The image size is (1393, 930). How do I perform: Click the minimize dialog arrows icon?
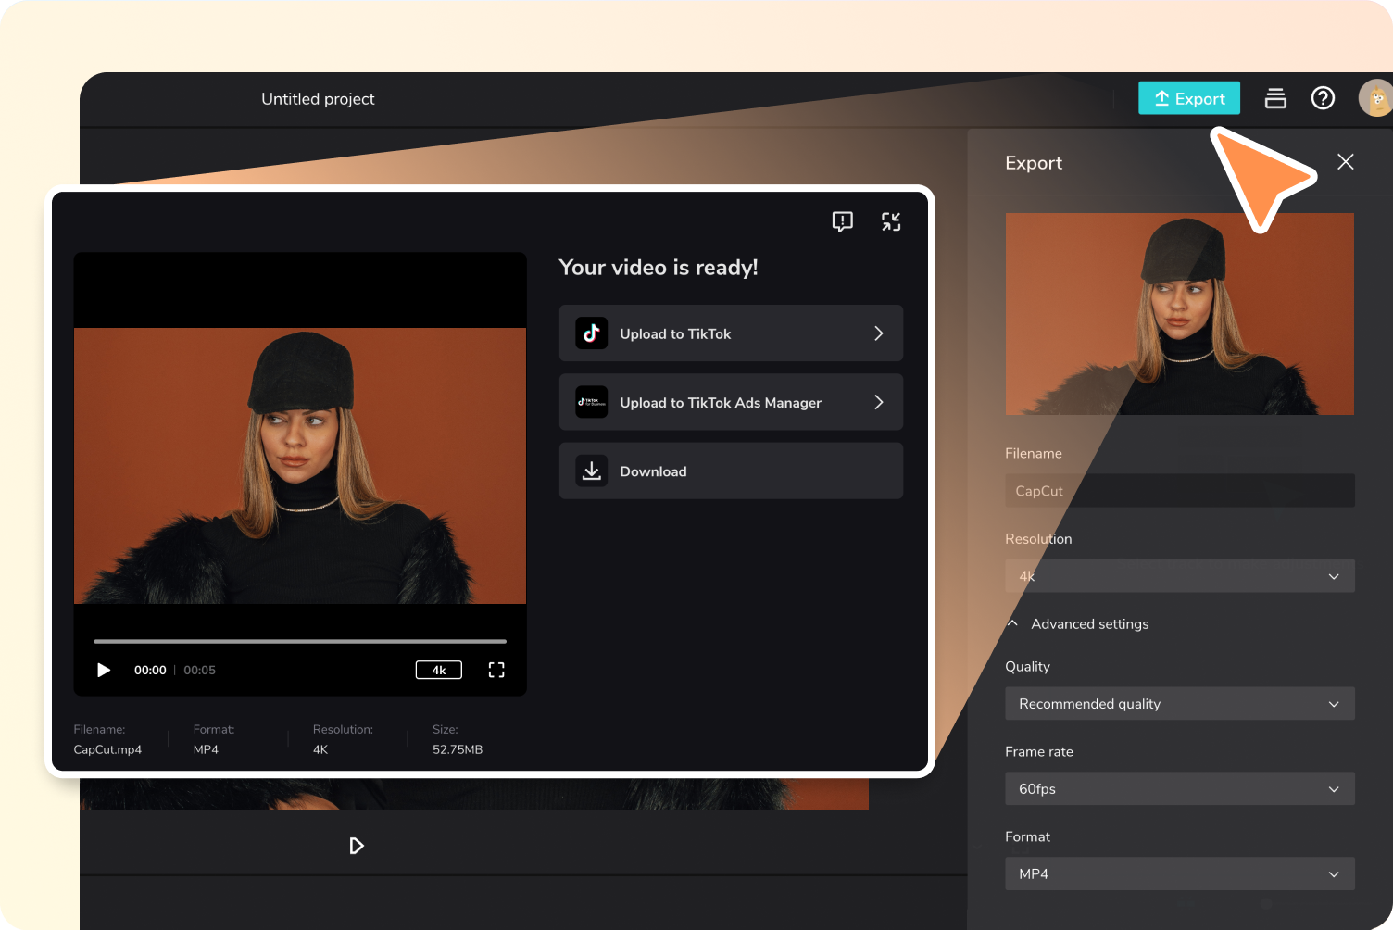891,221
